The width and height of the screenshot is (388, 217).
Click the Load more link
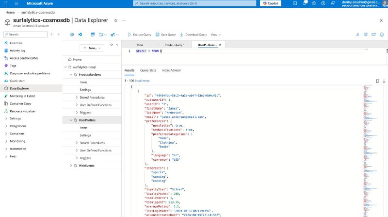[x=142, y=81]
